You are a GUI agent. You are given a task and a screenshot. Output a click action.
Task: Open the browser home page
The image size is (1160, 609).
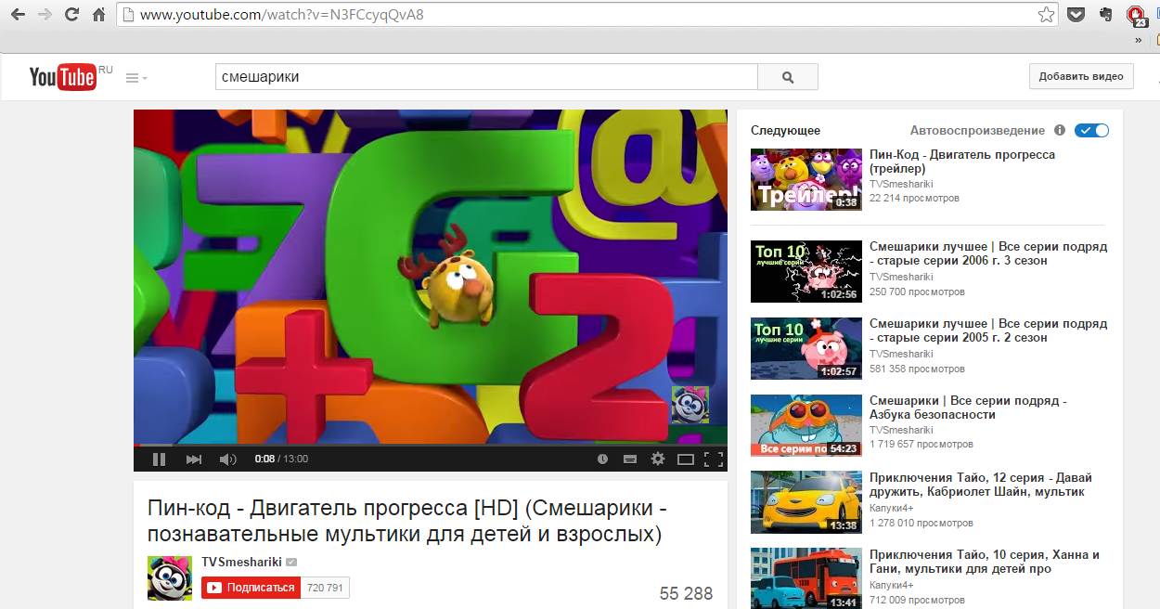(98, 15)
